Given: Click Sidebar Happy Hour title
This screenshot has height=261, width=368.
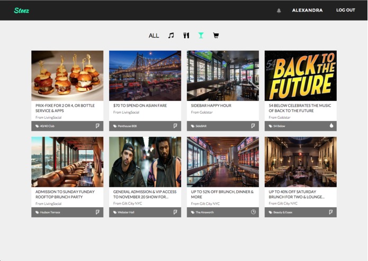Looking at the screenshot, I should click(x=211, y=106).
